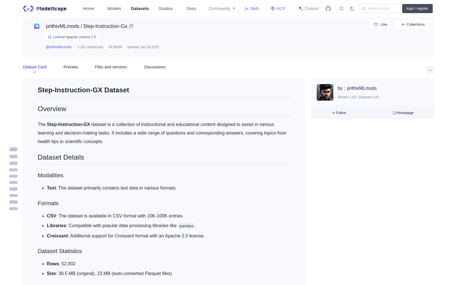Viewport: 457px width, 285px height.
Task: Click the '1,251 downloads' text
Action: click(x=90, y=47)
